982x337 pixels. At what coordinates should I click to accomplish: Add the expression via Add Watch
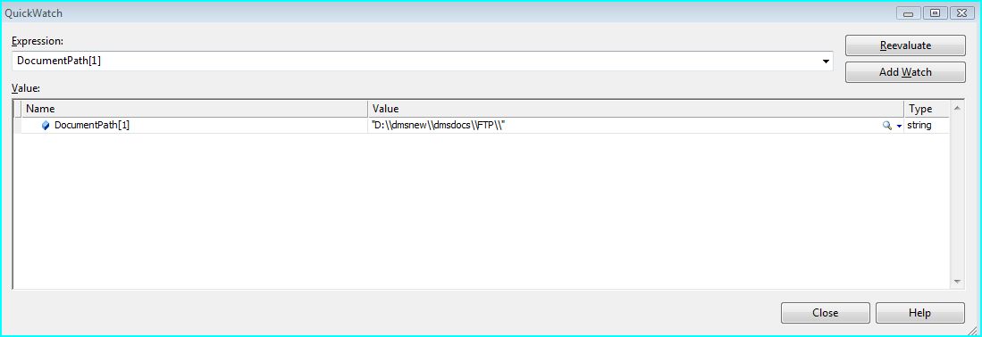click(905, 72)
